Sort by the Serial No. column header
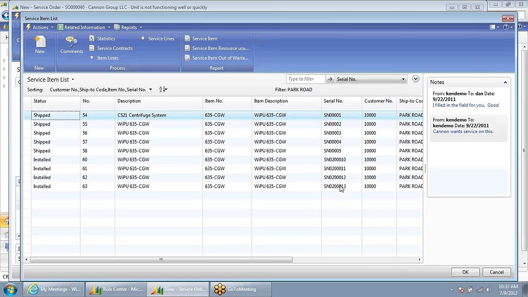528x297 pixels. [x=342, y=101]
